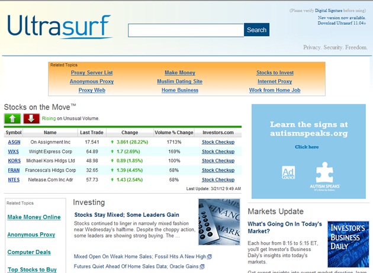Open the Muslim Dating Site link
The image size is (373, 273).
click(179, 81)
